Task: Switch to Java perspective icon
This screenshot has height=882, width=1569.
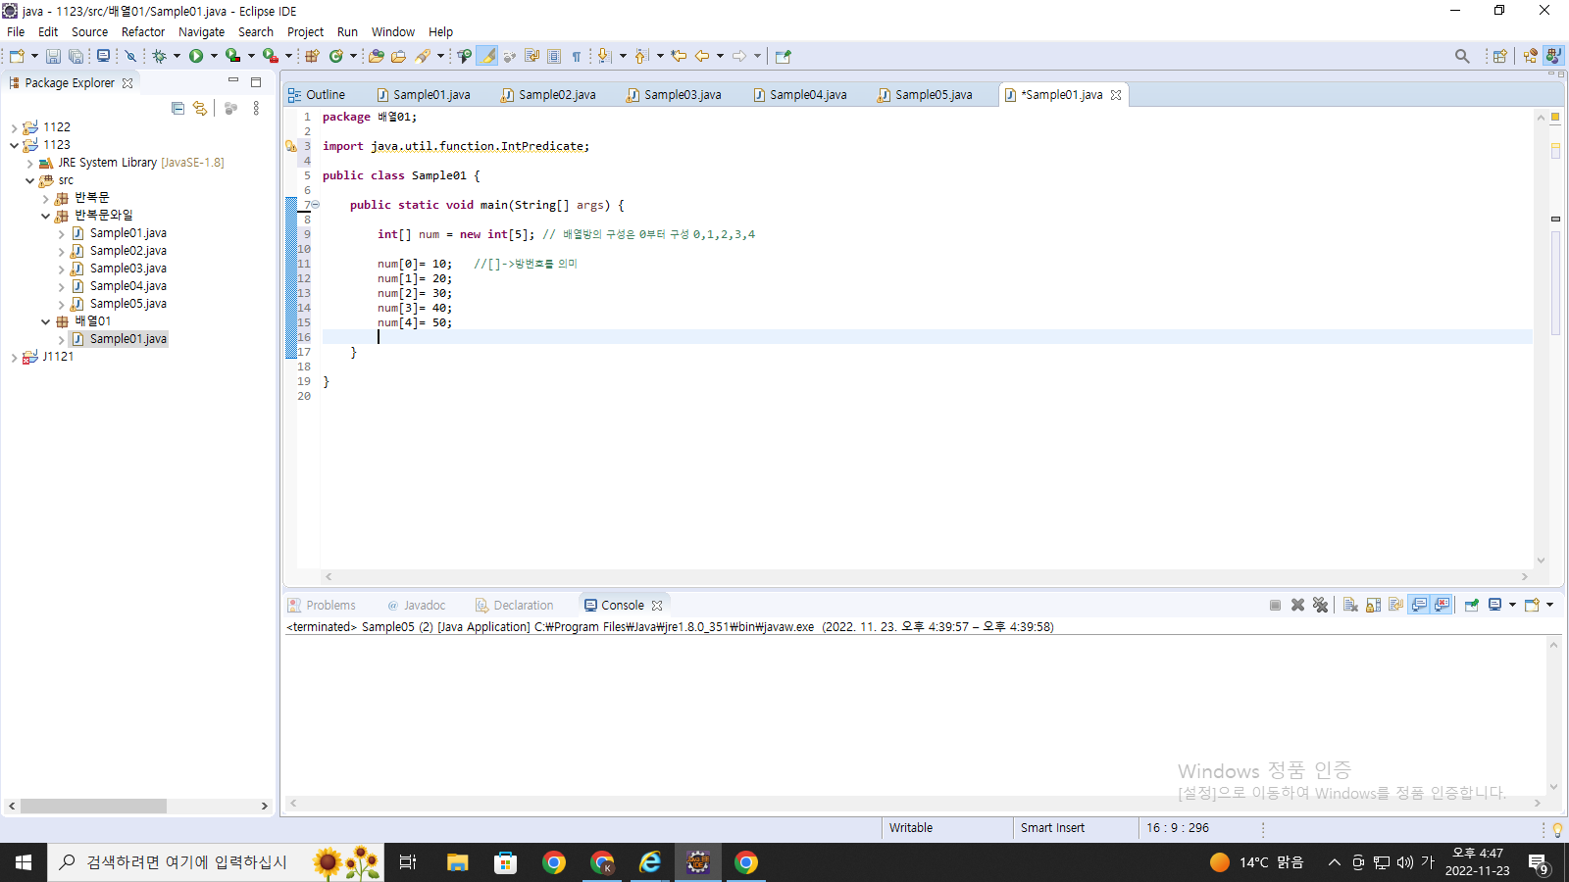Action: [x=1553, y=56]
